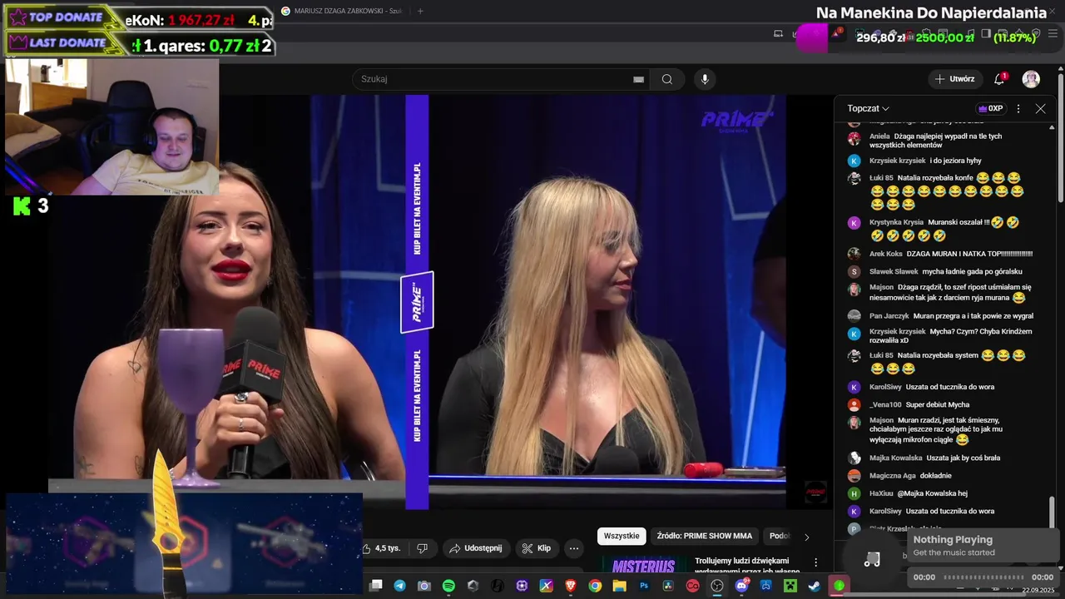This screenshot has width=1065, height=599.
Task: Click the Utwórz create button
Action: pos(954,79)
